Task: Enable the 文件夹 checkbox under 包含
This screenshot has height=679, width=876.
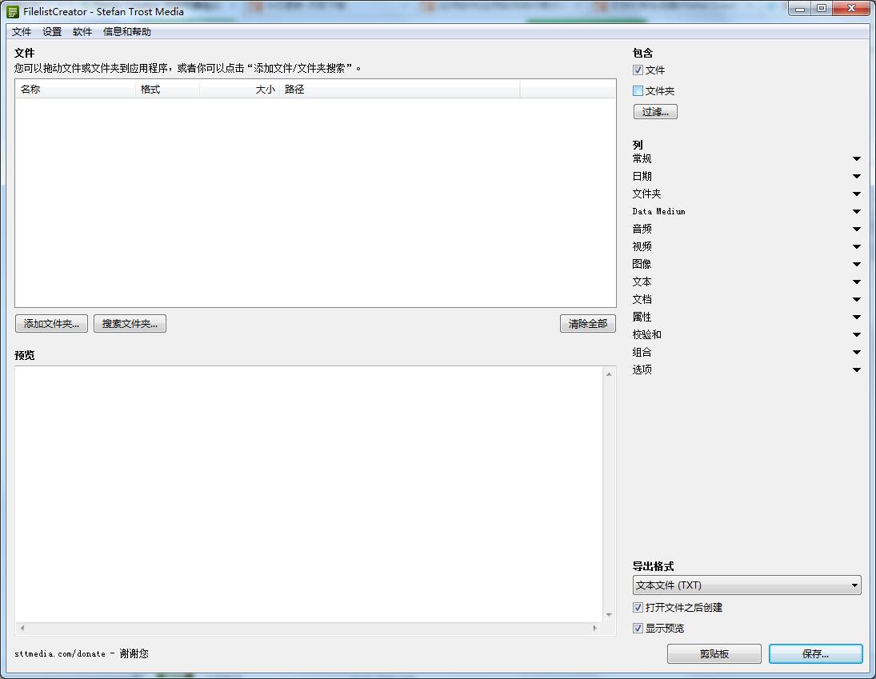Action: click(x=638, y=90)
